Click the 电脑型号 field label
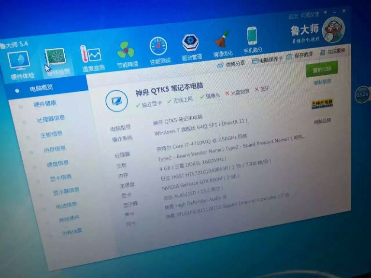Viewport: 371px width, 278px height. coord(120,128)
